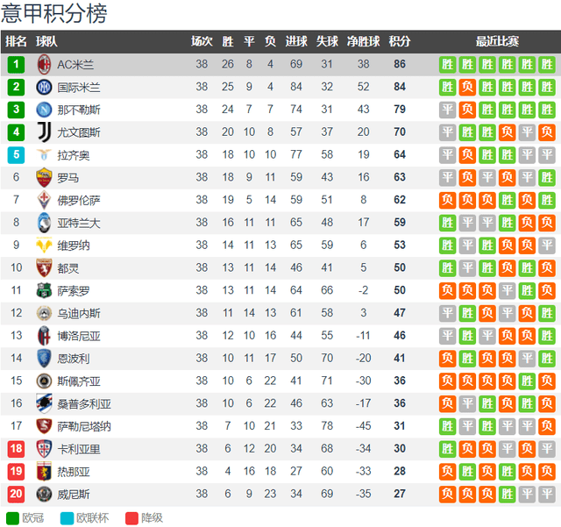The height and width of the screenshot is (527, 561).
Task: Click the red rank 18 relegation badge
Action: pyautogui.click(x=16, y=449)
